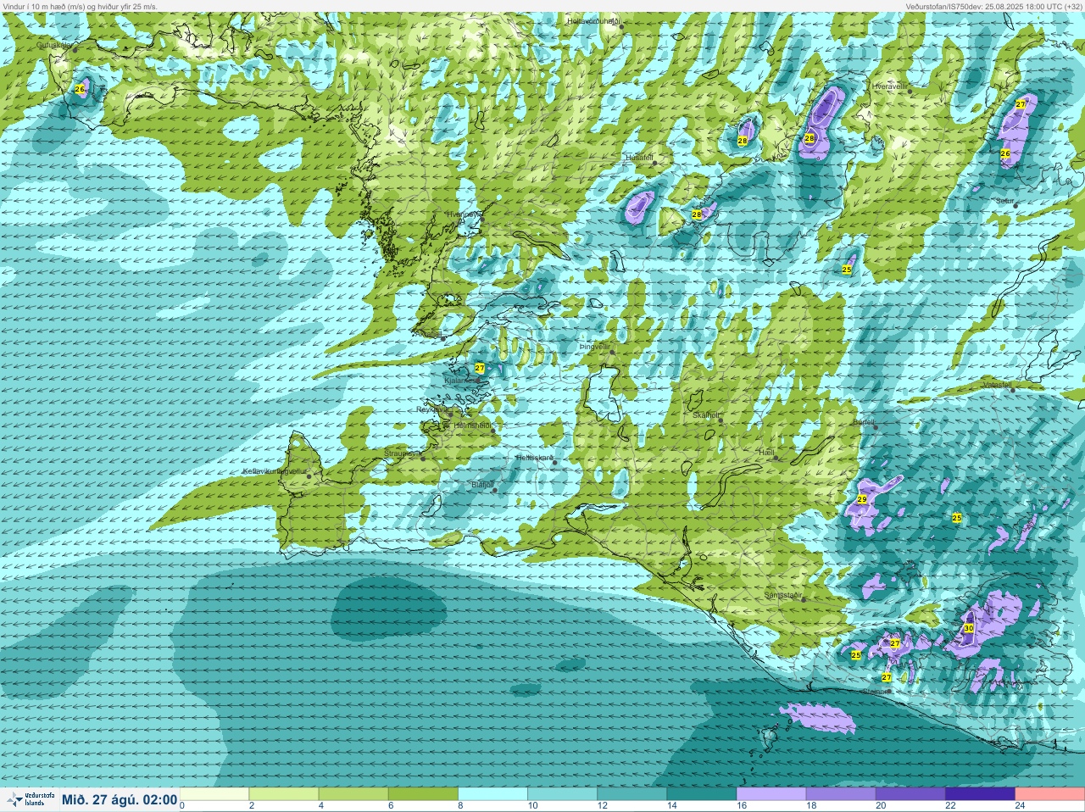Click the Hellisskarð station label
This screenshot has height=812, width=1085.
pyautogui.click(x=535, y=458)
